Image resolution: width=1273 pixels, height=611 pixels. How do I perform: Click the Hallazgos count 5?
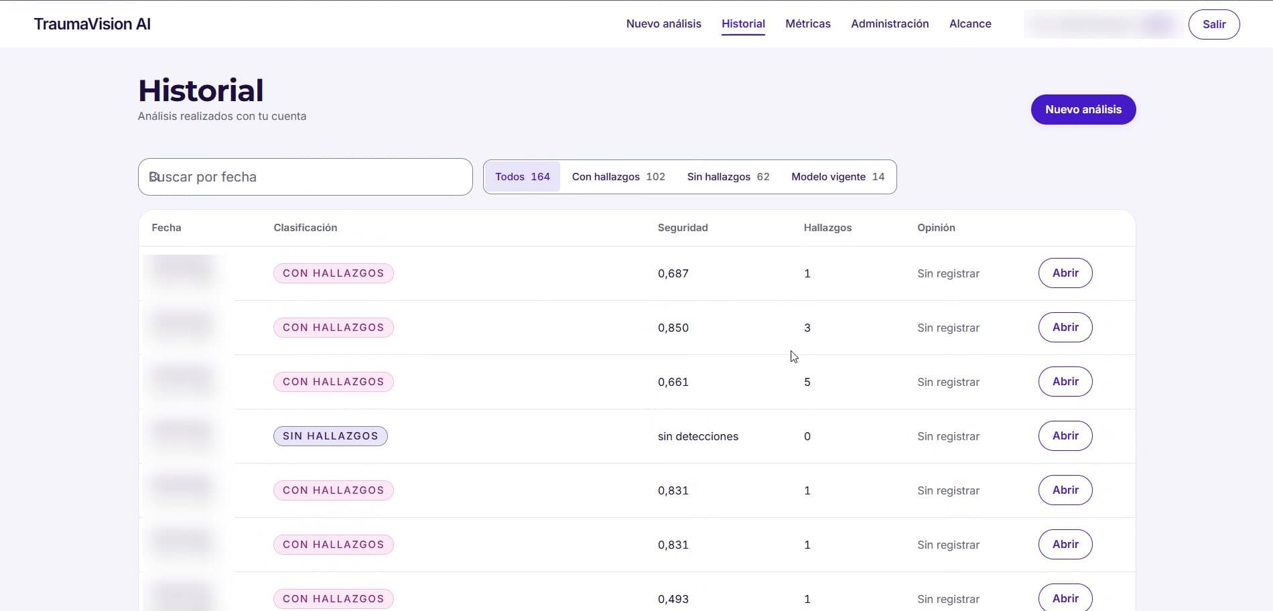807,382
